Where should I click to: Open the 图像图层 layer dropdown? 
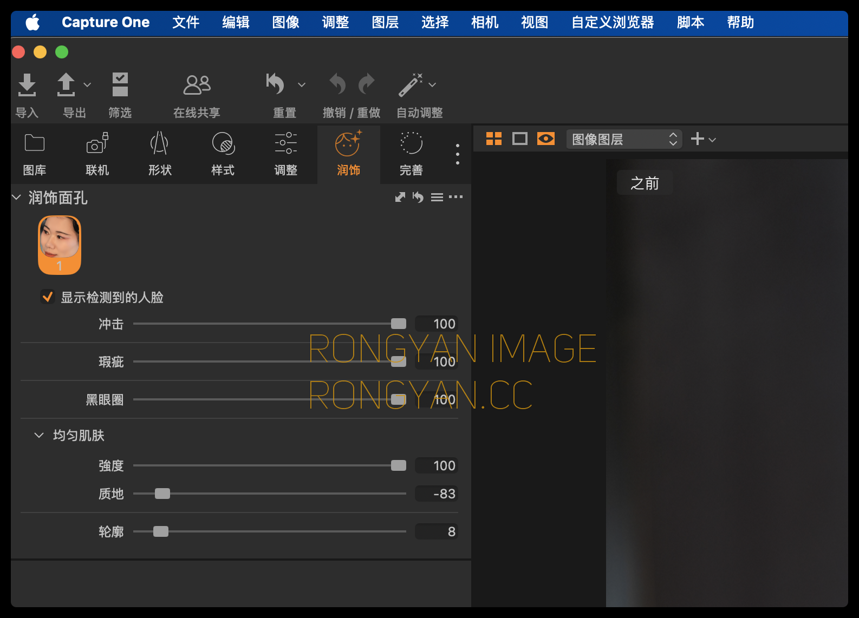624,139
